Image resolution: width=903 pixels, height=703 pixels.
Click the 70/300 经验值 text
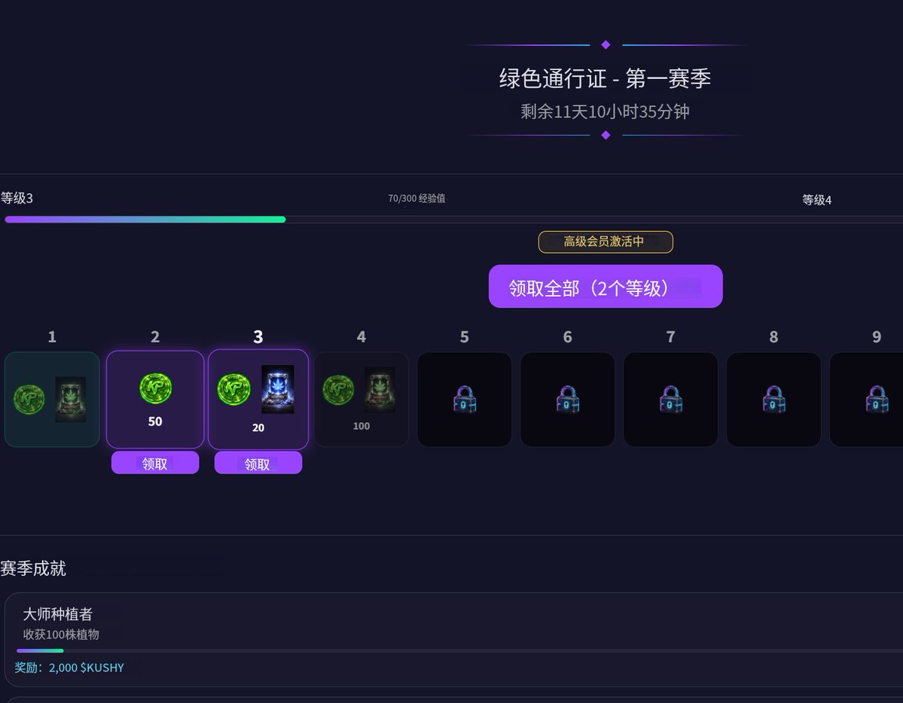(x=416, y=199)
